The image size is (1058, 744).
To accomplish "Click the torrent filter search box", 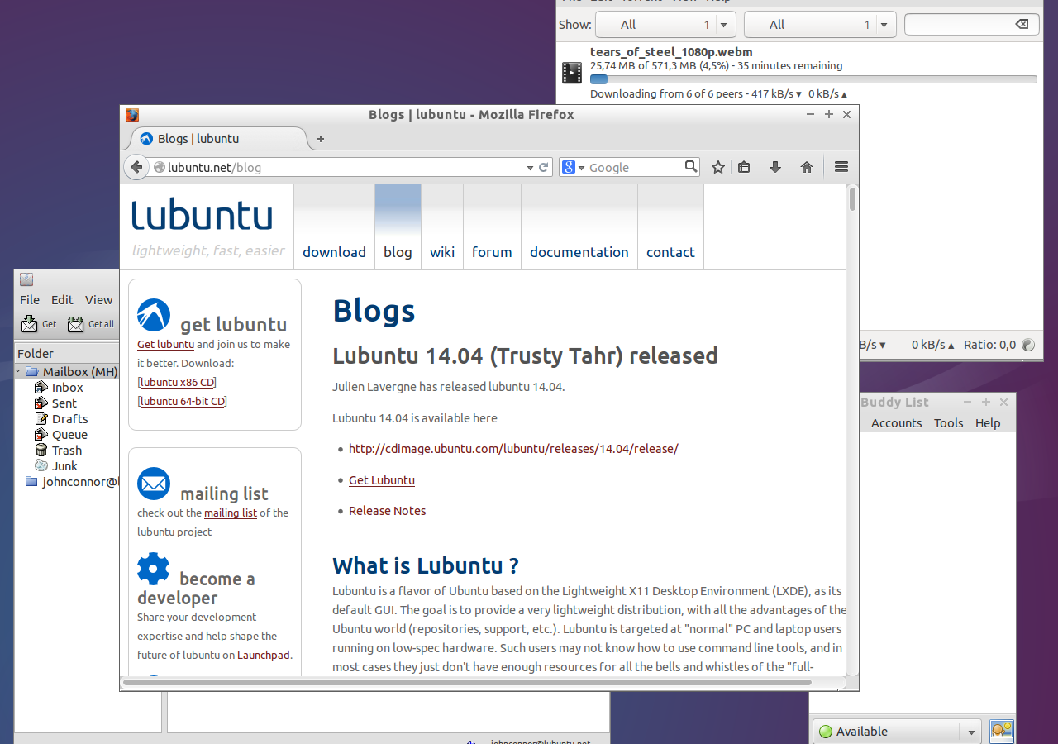I will tap(970, 25).
